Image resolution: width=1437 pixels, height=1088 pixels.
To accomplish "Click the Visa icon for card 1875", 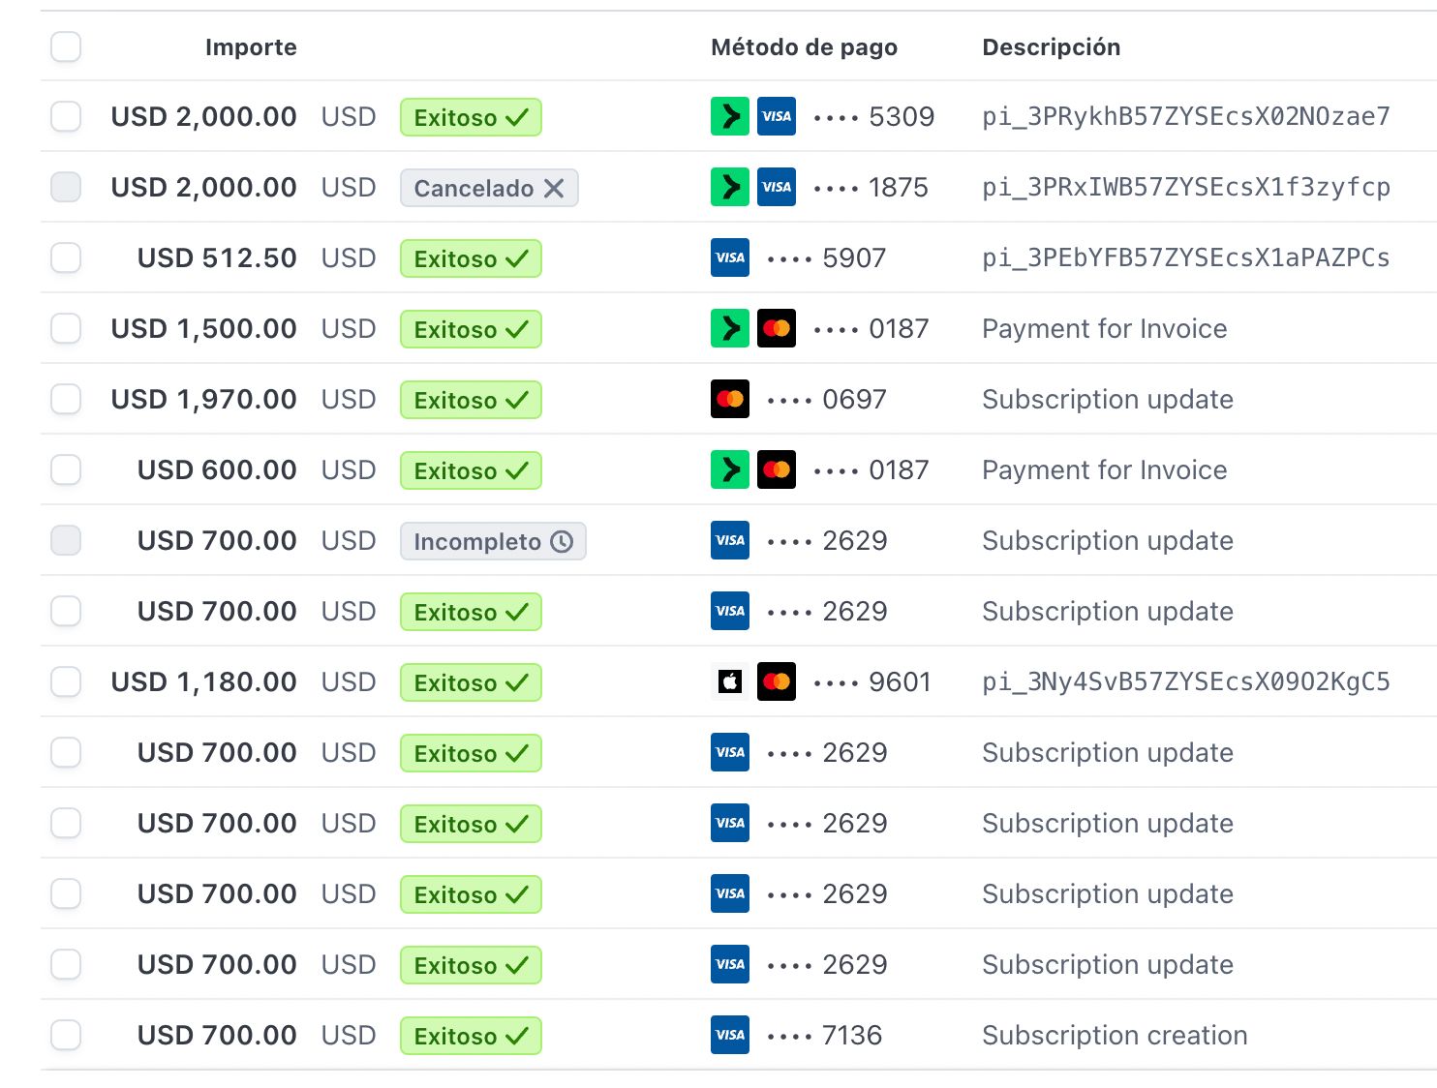I will point(776,187).
